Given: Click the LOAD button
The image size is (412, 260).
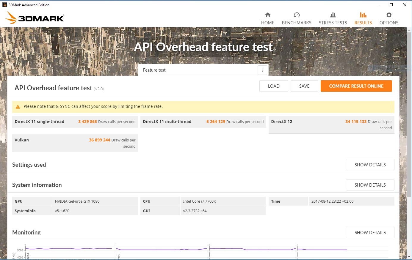Looking at the screenshot, I should click(x=274, y=86).
